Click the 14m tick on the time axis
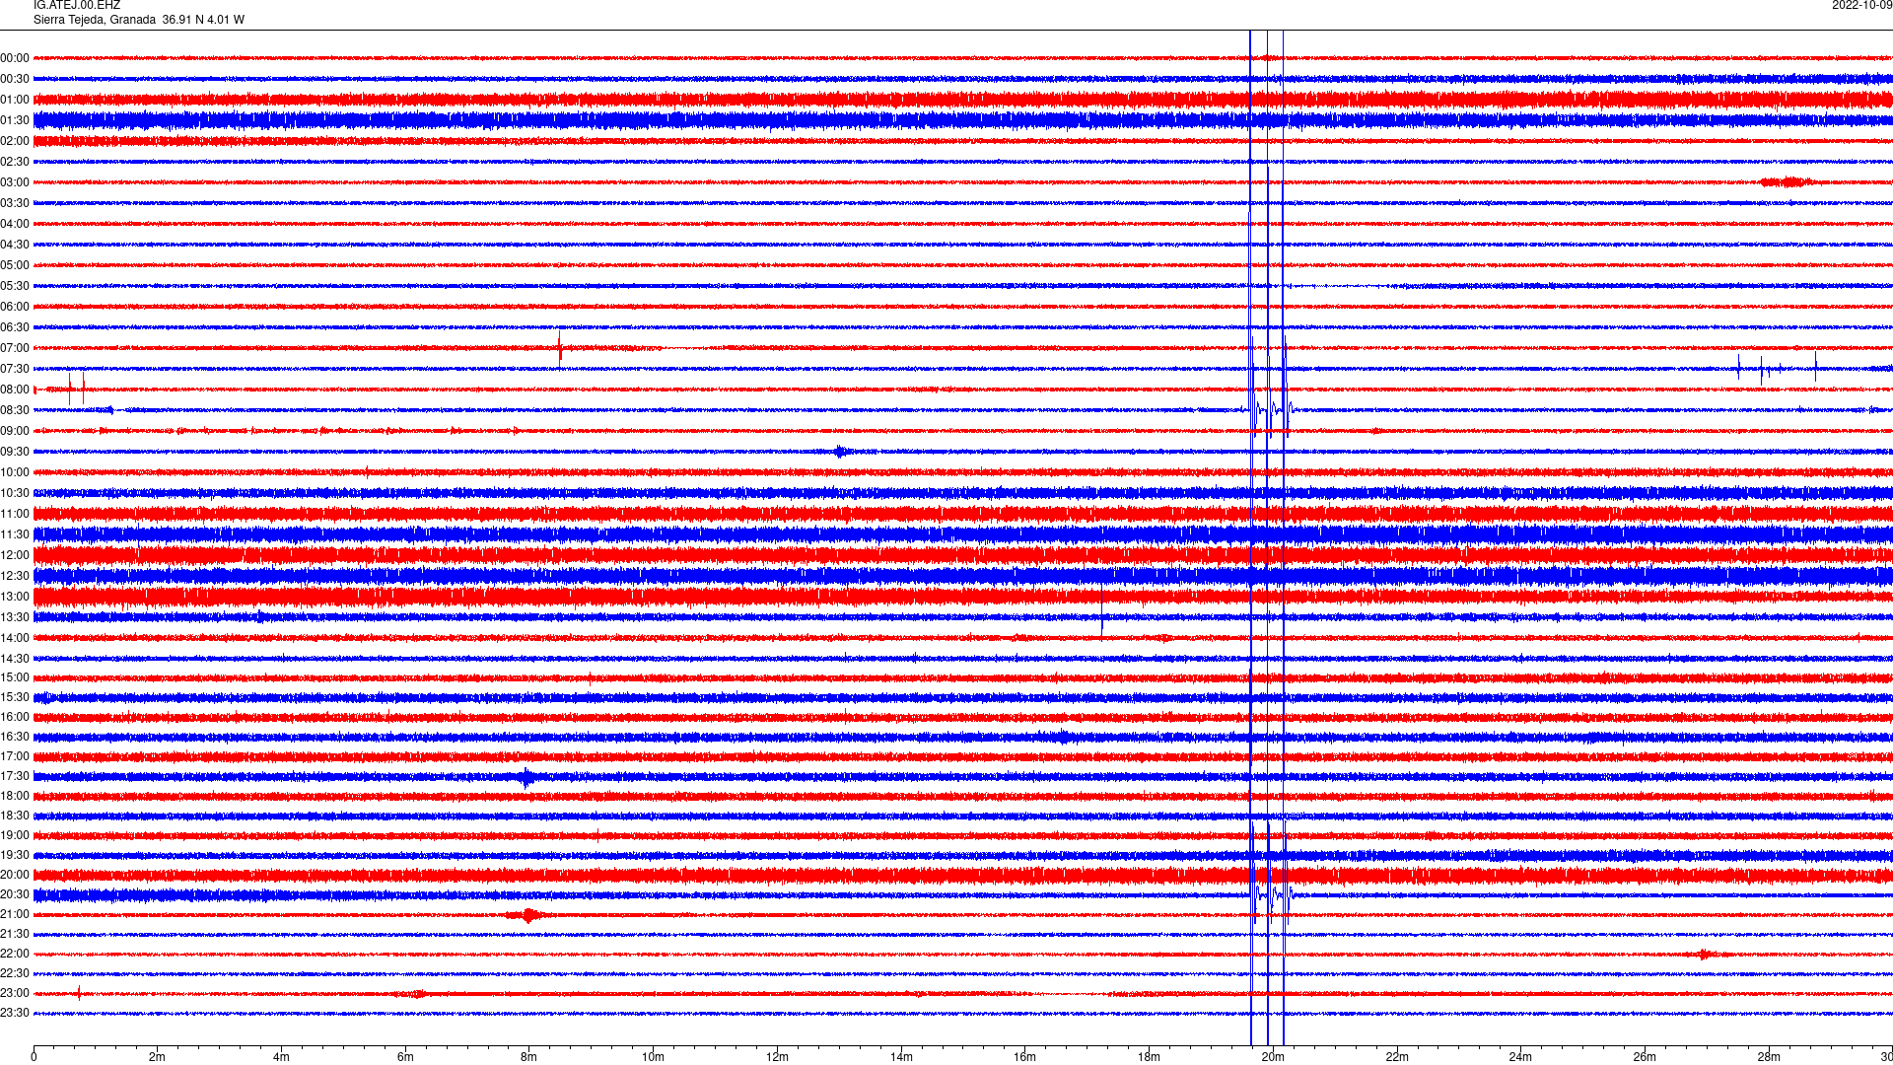 (x=901, y=1057)
